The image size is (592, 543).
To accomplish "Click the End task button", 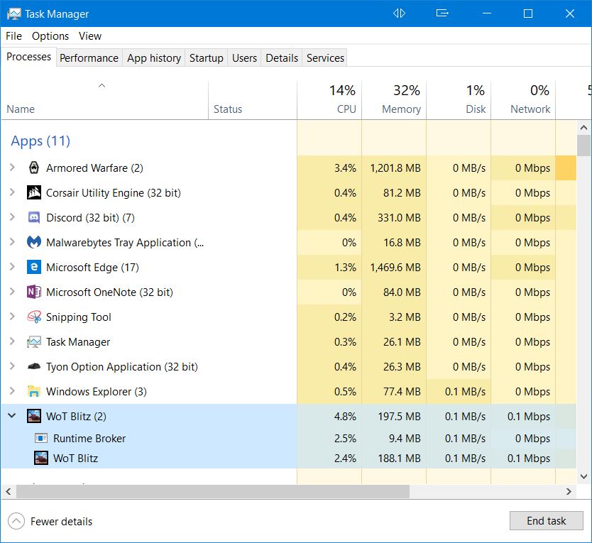I will click(547, 521).
